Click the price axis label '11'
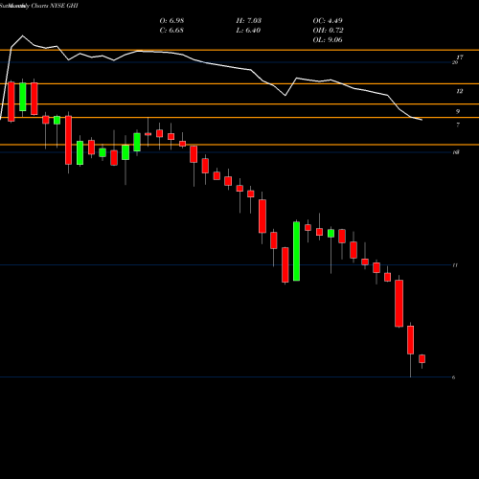The height and width of the screenshot is (479, 479). point(455,265)
